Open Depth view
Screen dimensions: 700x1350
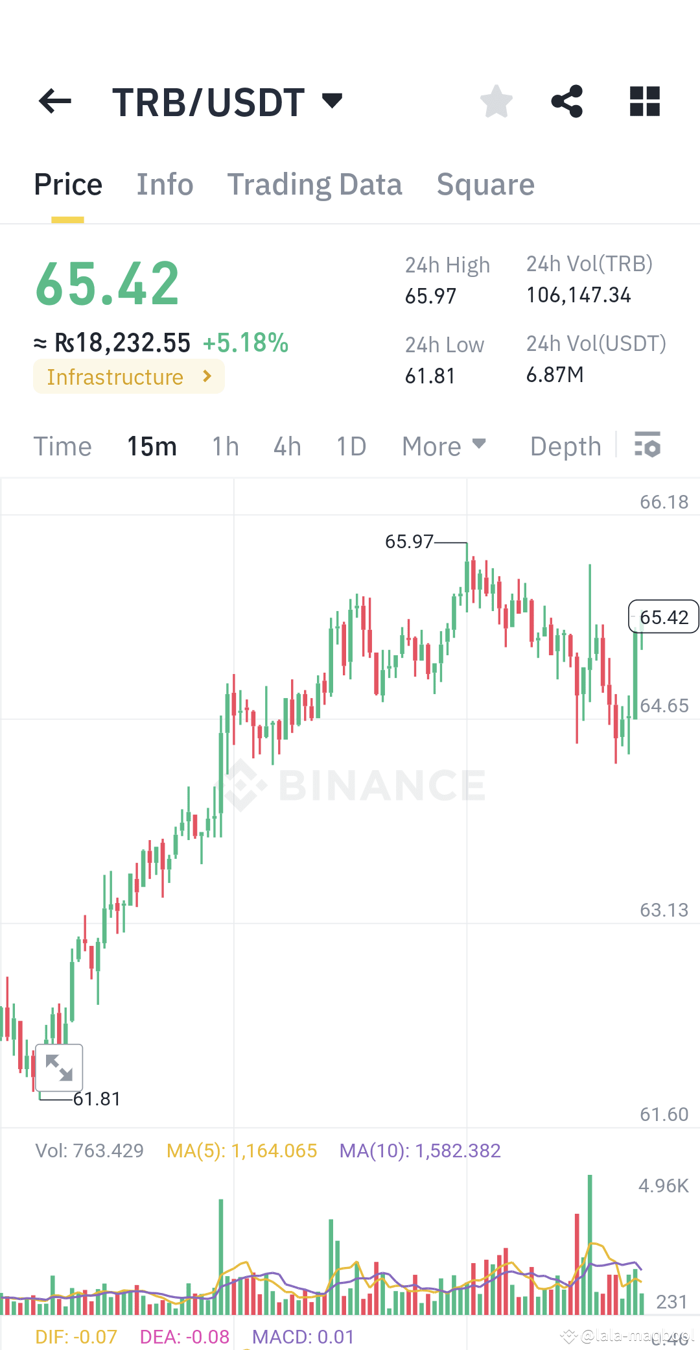[565, 446]
